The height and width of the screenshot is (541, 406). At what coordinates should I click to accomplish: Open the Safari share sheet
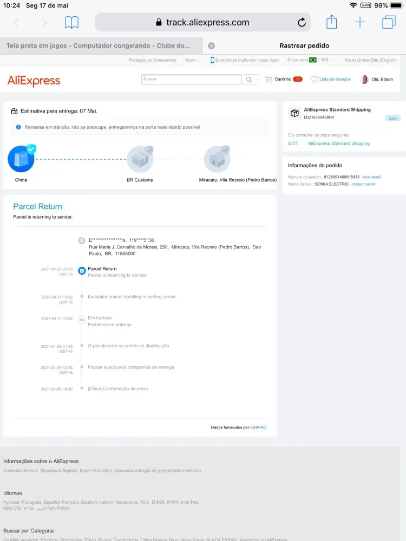click(x=331, y=22)
